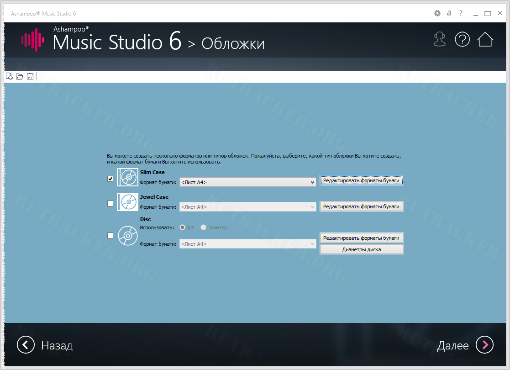Go back with the Назад button

pyautogui.click(x=45, y=345)
